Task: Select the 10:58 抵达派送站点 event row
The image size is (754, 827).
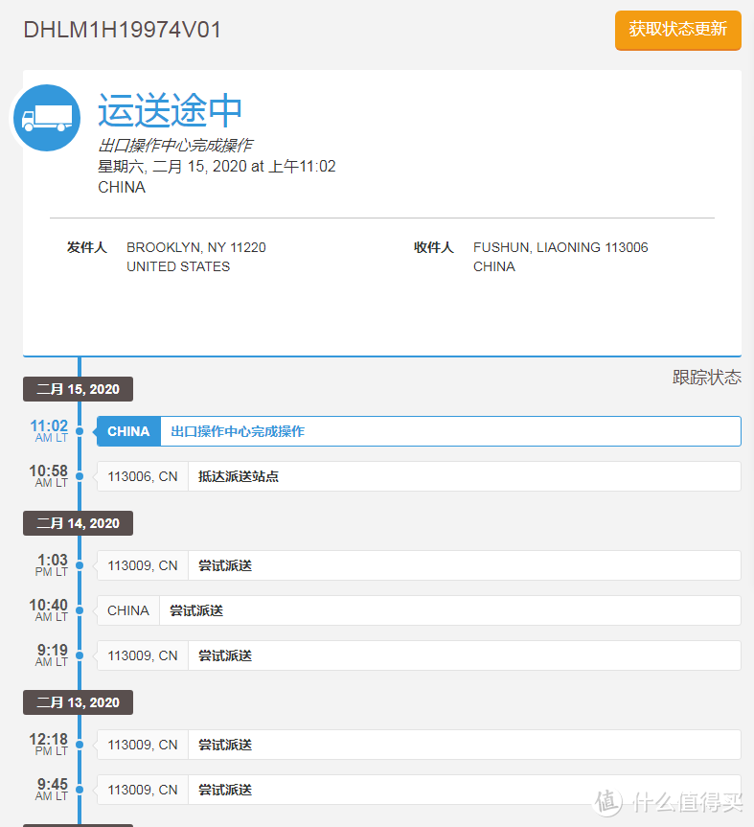Action: tap(419, 476)
